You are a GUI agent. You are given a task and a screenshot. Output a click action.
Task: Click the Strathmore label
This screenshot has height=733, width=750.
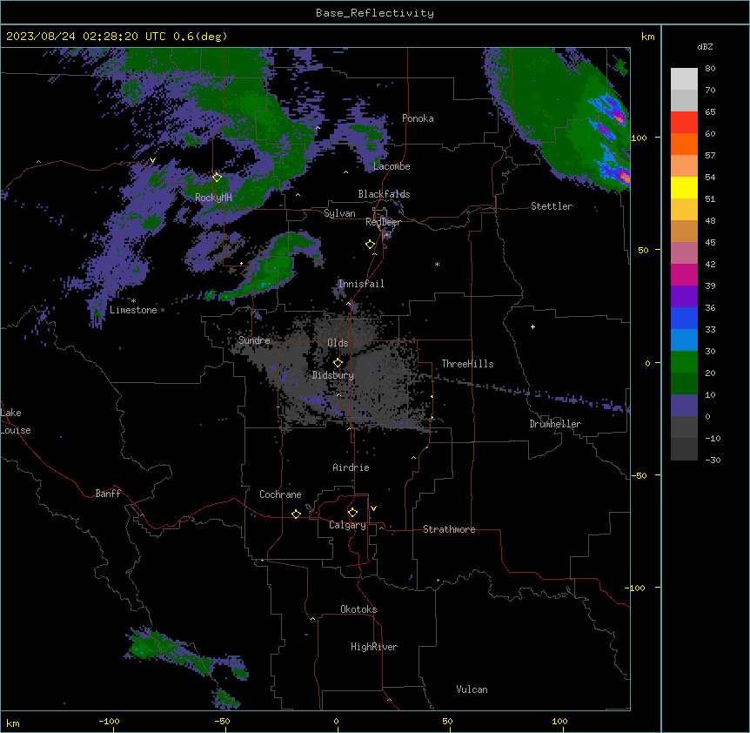pyautogui.click(x=449, y=529)
